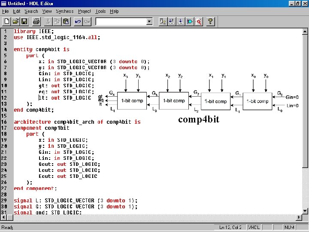Click 'Eout: out STD_LOGIC' line 25
The height and width of the screenshot is (232, 309).
click(68, 176)
